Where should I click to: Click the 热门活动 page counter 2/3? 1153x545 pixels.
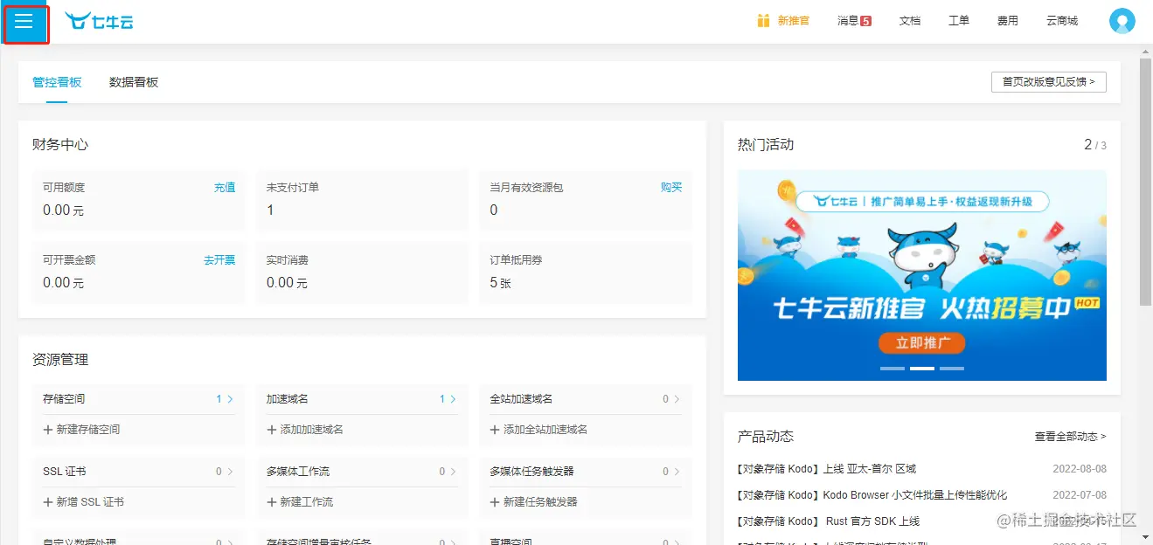(1095, 145)
